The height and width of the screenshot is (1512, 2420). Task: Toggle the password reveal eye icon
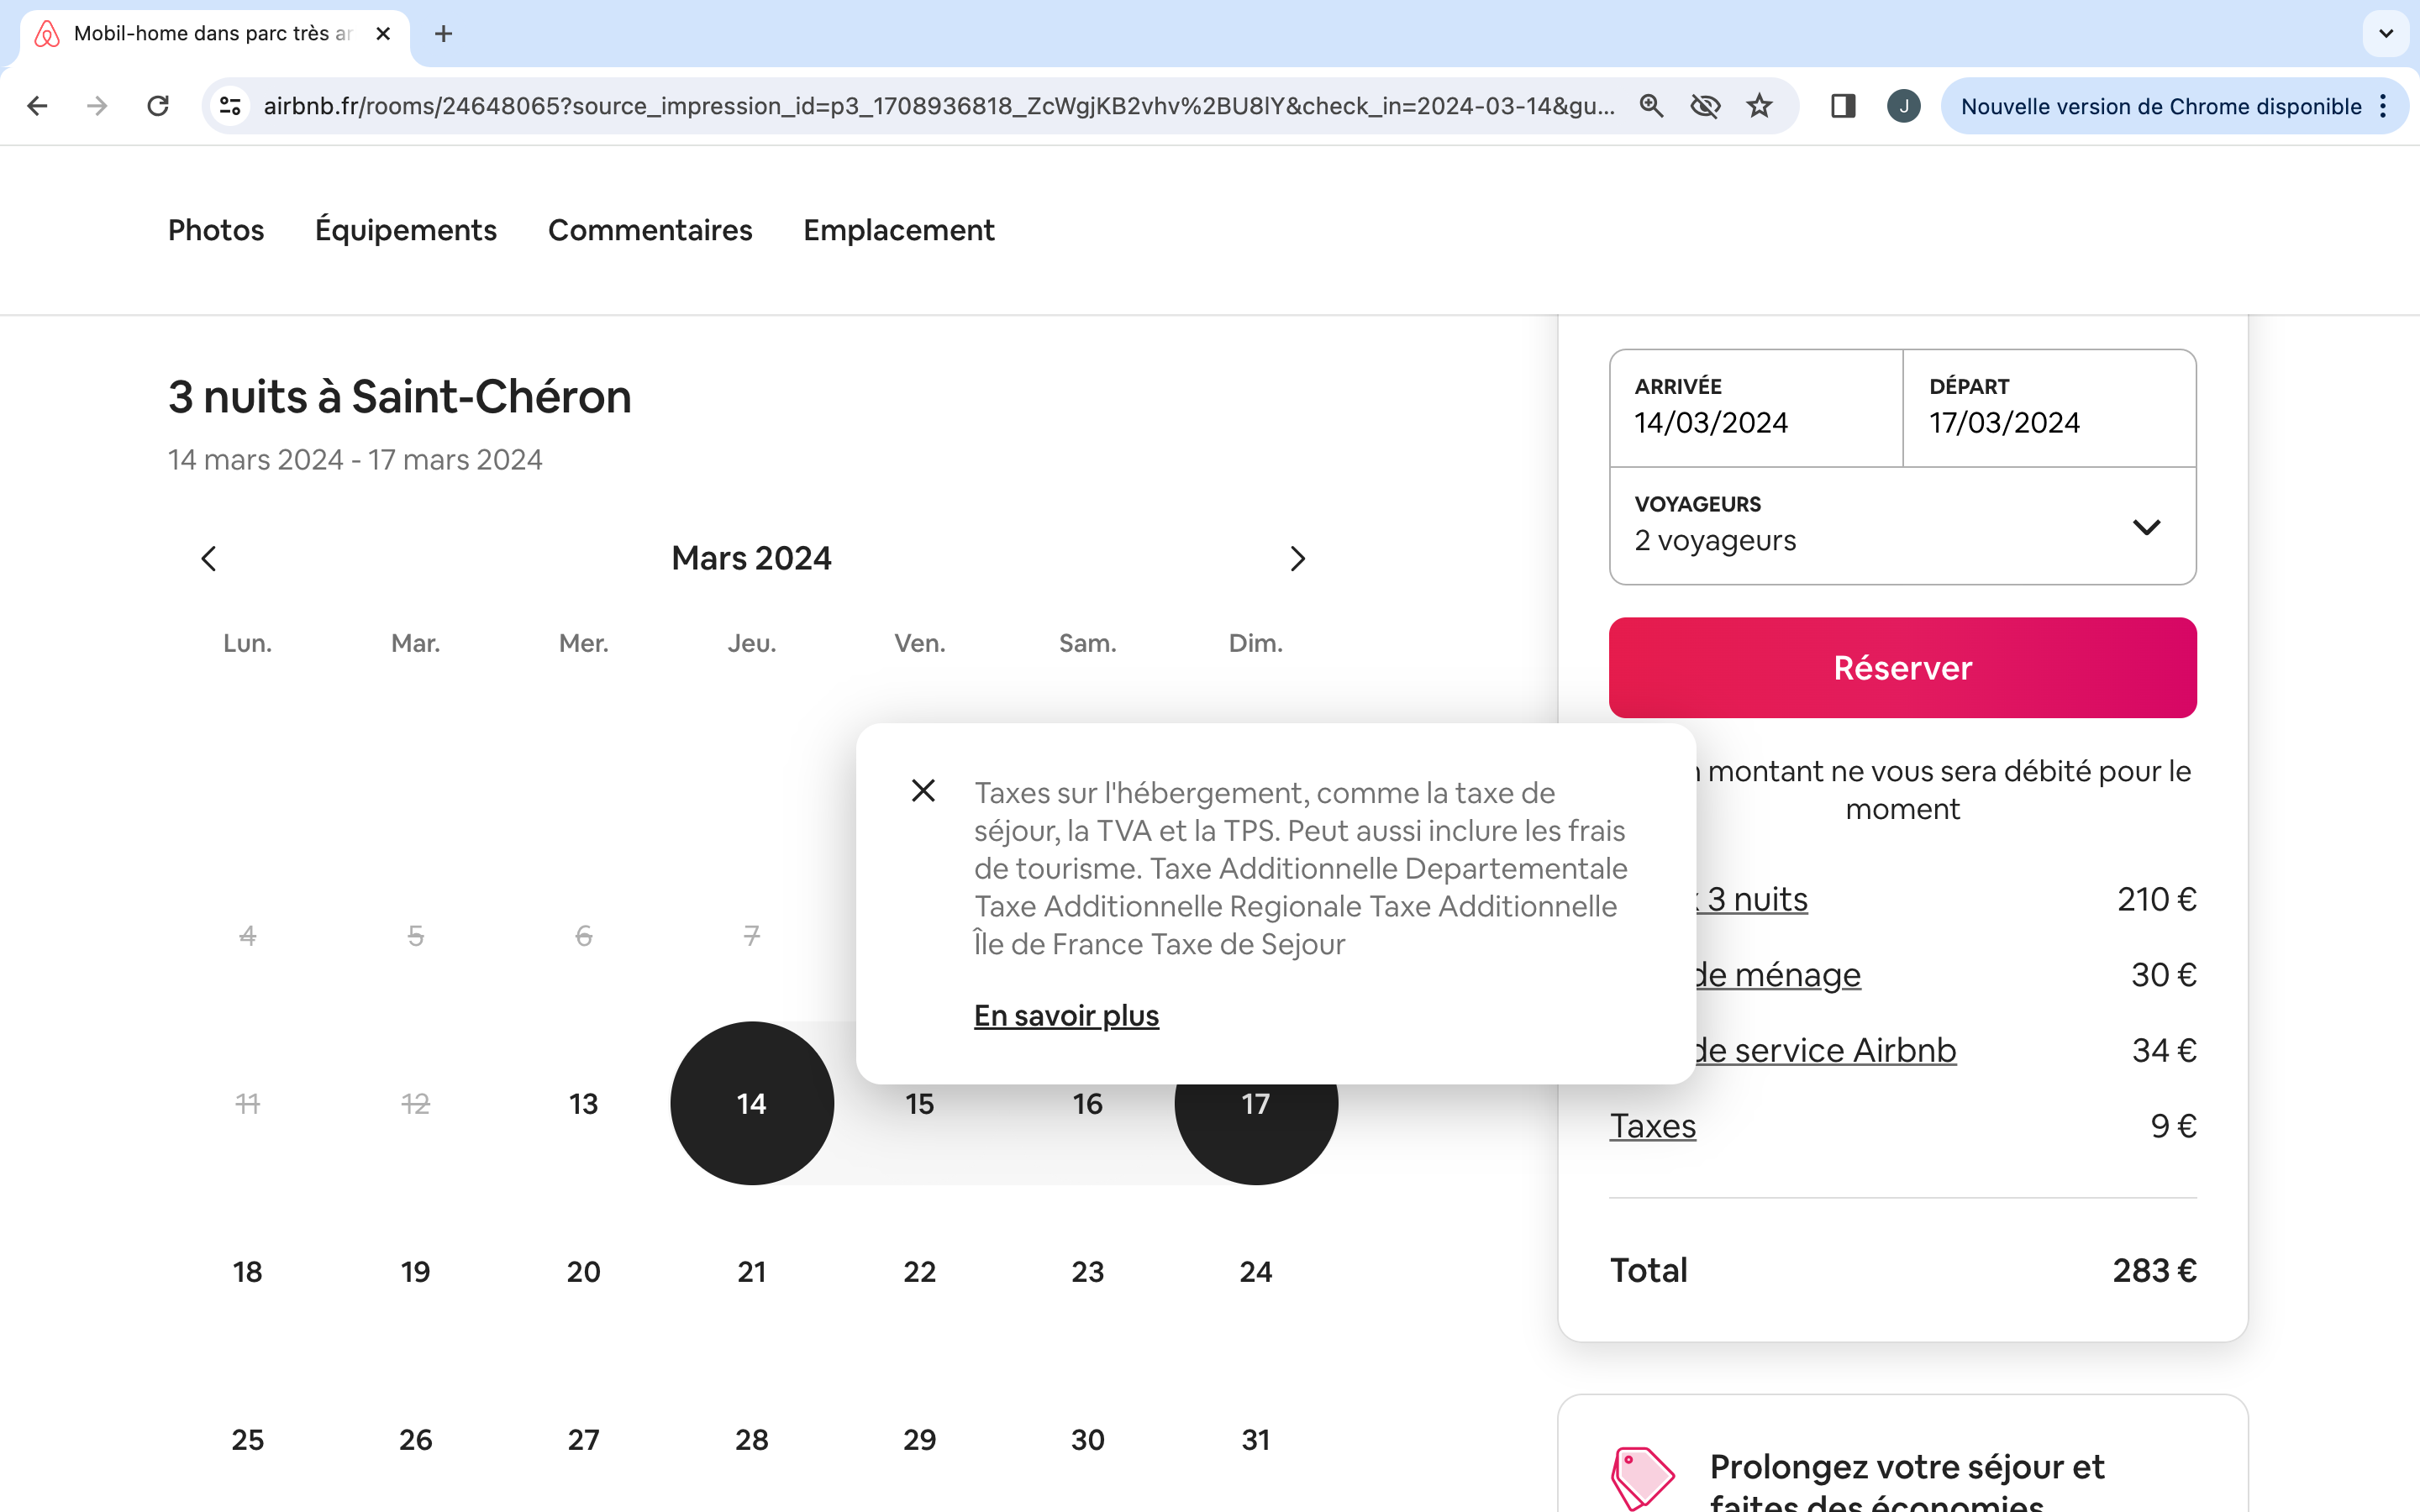(1706, 105)
